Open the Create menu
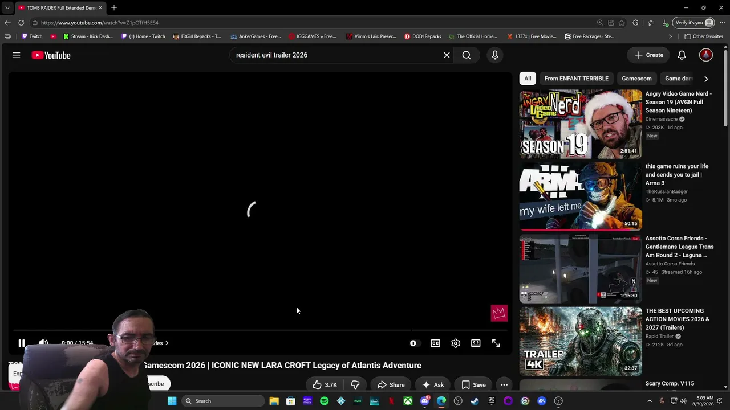This screenshot has height=410, width=730. point(649,55)
